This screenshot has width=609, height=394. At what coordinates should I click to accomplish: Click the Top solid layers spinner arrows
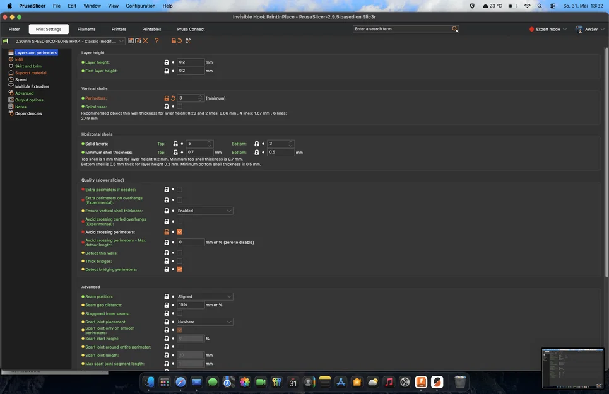coord(210,144)
